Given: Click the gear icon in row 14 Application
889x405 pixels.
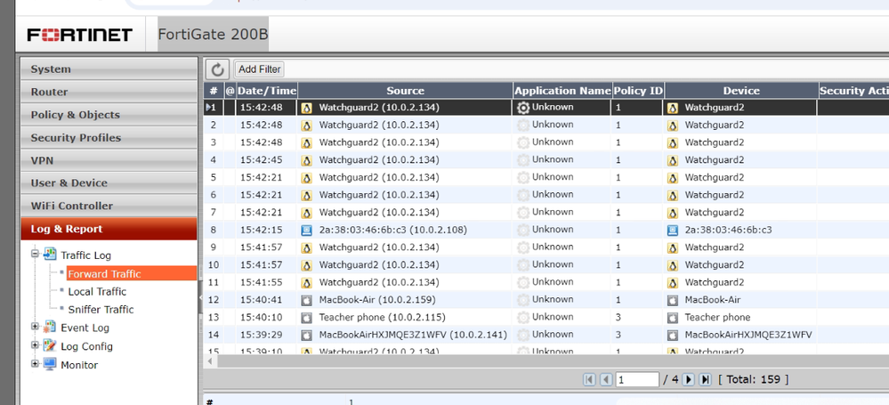Looking at the screenshot, I should 522,336.
